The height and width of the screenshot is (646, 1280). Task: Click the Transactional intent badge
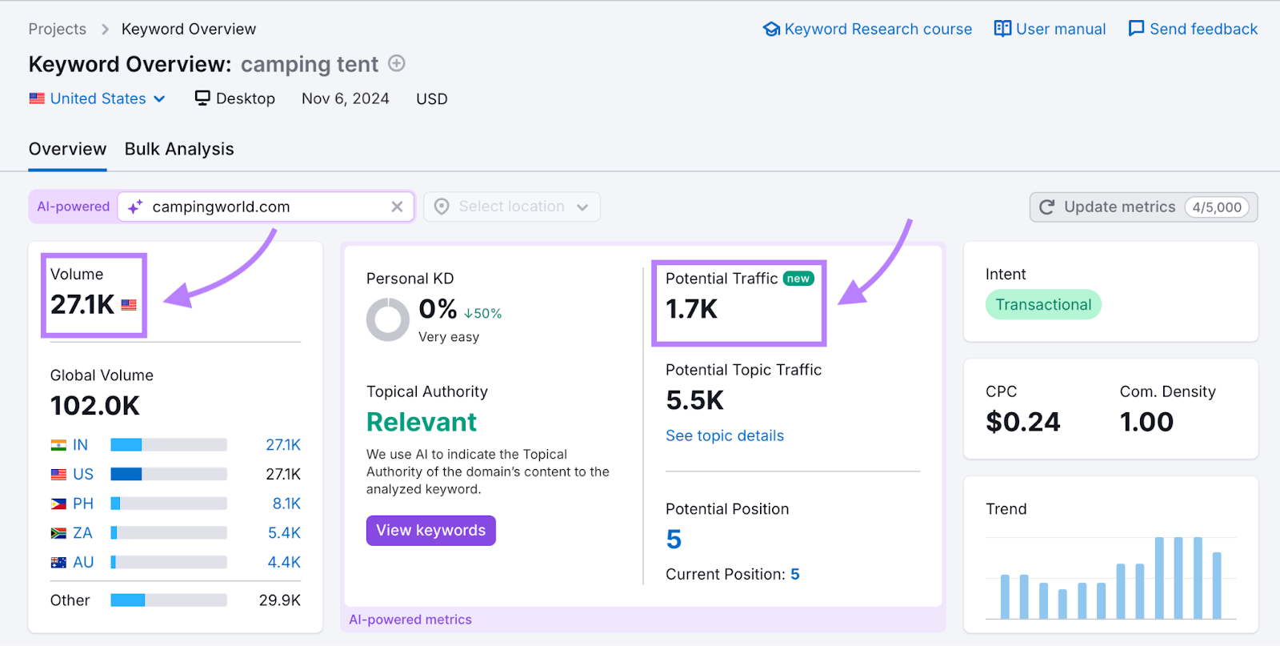pos(1043,305)
